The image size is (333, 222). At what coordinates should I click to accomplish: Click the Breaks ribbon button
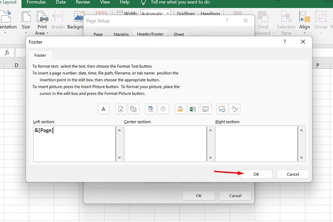(x=58, y=23)
